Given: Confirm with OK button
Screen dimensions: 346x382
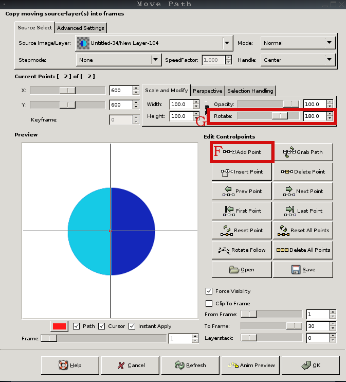Looking at the screenshot, I should pos(311,366).
